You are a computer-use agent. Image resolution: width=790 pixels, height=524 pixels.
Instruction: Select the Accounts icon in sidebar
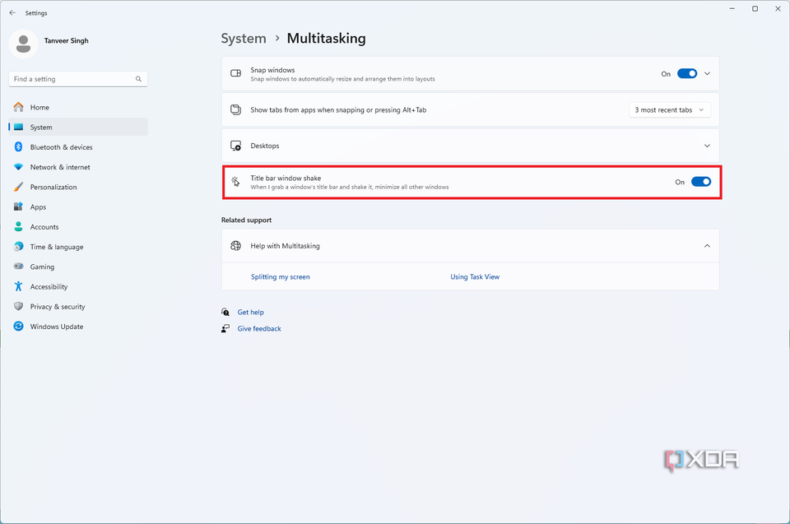click(x=18, y=226)
